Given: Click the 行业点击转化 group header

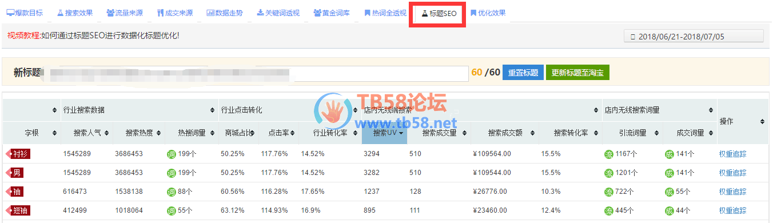Looking at the screenshot, I should pos(290,110).
